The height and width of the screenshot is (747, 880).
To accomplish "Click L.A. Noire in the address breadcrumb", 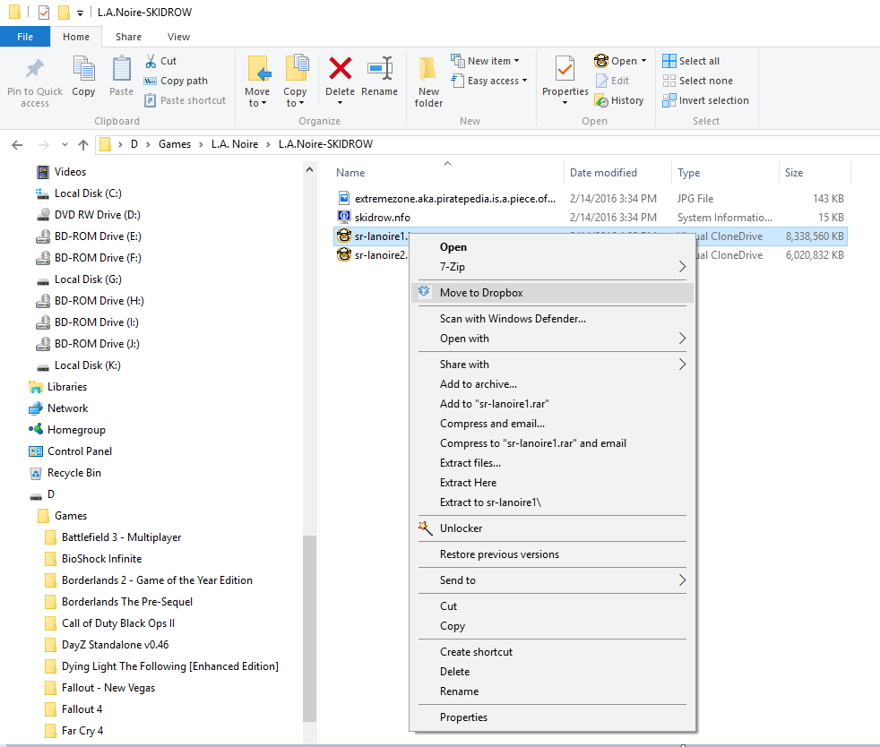I will pos(235,144).
